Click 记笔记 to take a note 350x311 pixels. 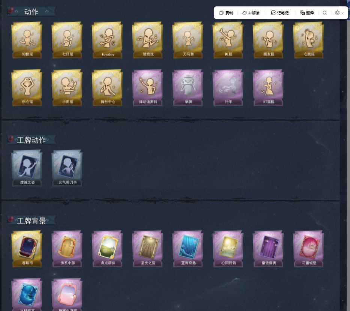pyautogui.click(x=280, y=13)
